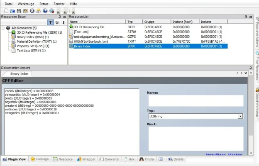Sort the list by the Gruppe column
This screenshot has width=259, height=166.
pos(157,22)
